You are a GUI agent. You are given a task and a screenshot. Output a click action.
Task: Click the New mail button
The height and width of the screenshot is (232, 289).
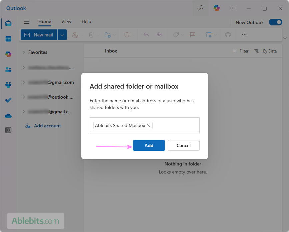39,35
